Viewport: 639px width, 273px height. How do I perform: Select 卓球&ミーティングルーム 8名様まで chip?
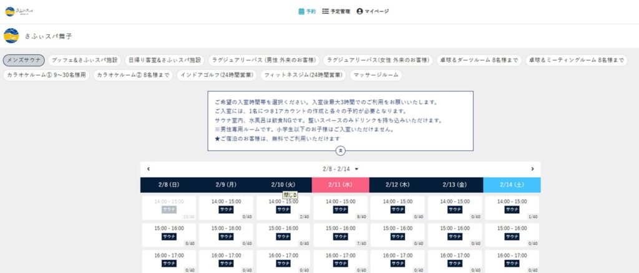[576, 60]
